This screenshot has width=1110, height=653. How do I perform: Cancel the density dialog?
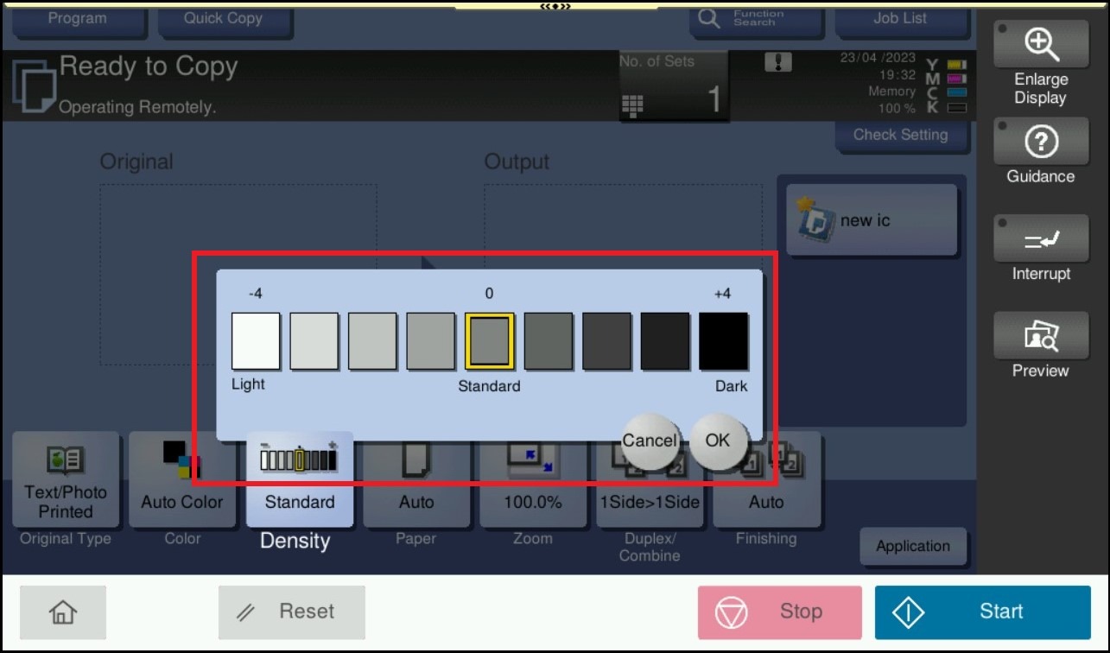point(650,441)
